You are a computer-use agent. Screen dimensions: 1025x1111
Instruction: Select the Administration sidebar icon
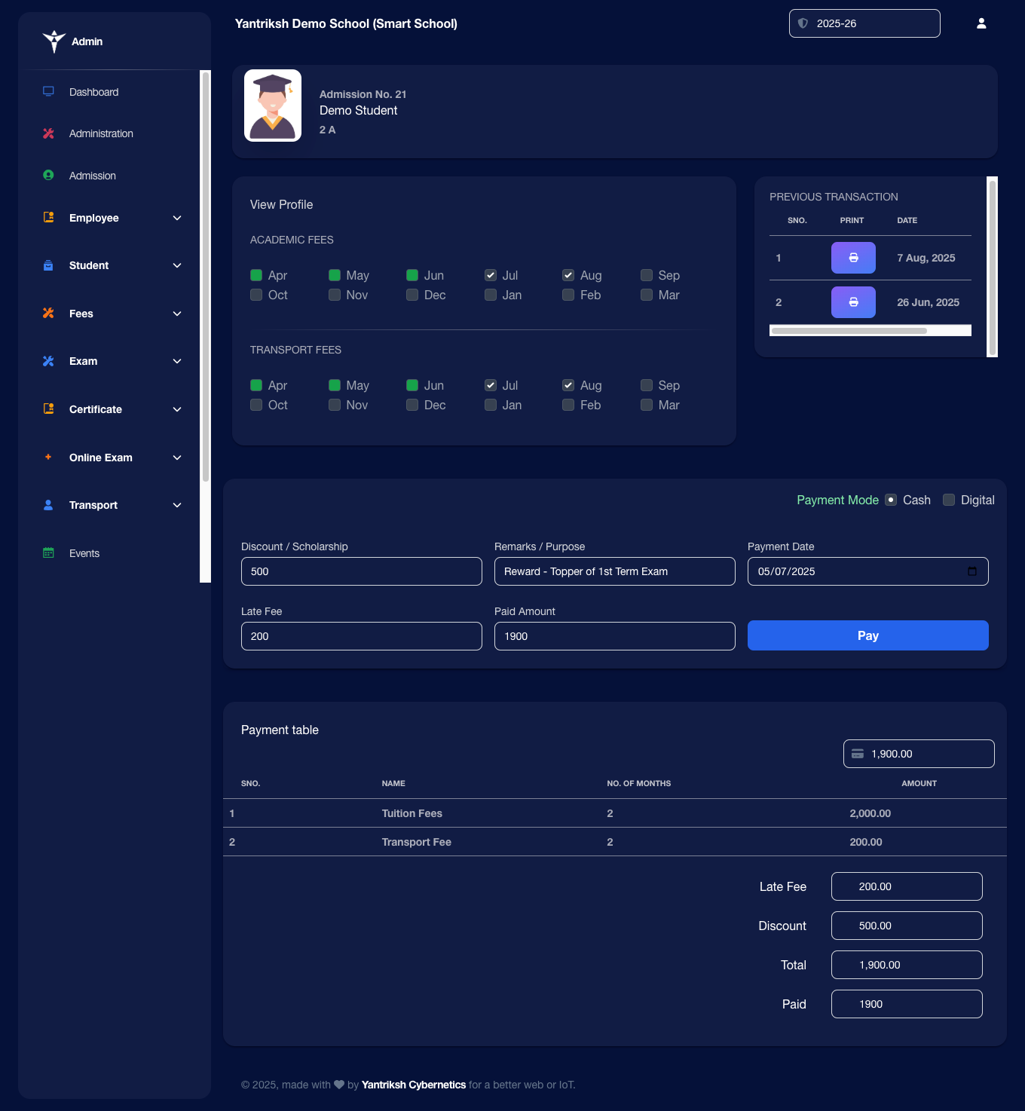pos(48,133)
